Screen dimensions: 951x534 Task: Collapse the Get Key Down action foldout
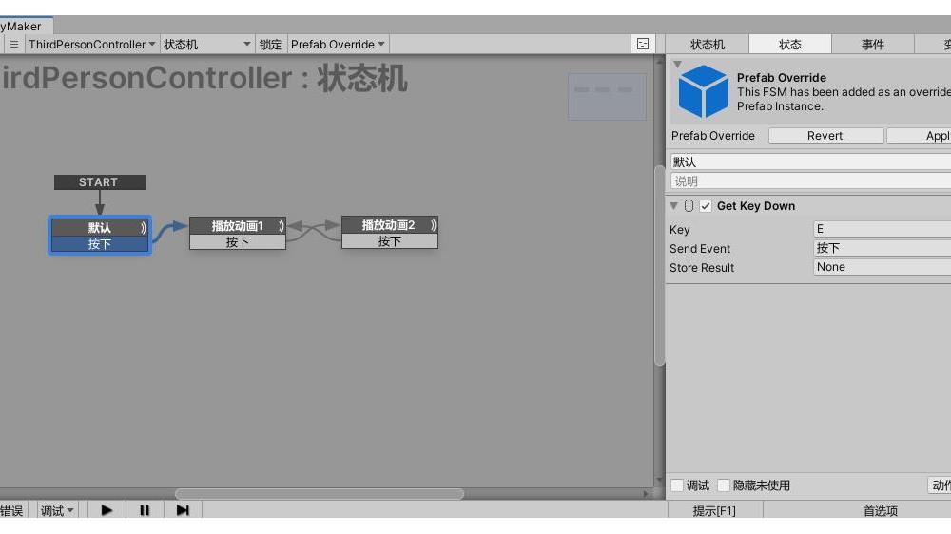(x=674, y=206)
